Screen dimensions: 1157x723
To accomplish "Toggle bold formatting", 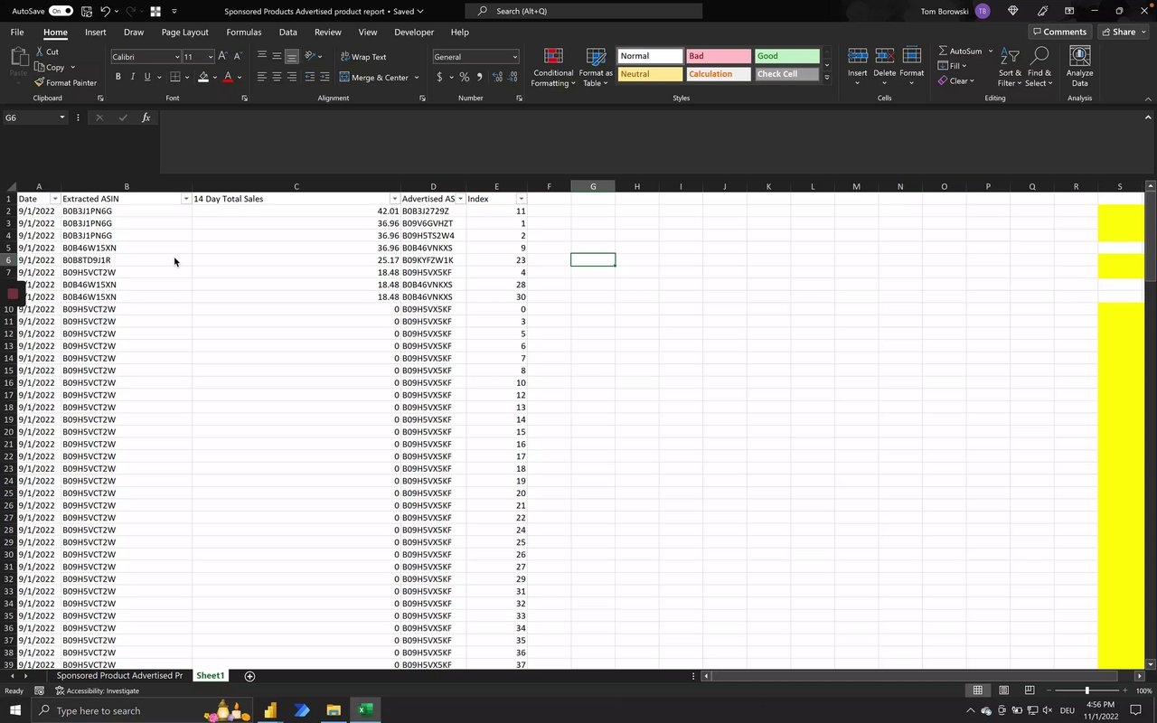I will point(118,77).
